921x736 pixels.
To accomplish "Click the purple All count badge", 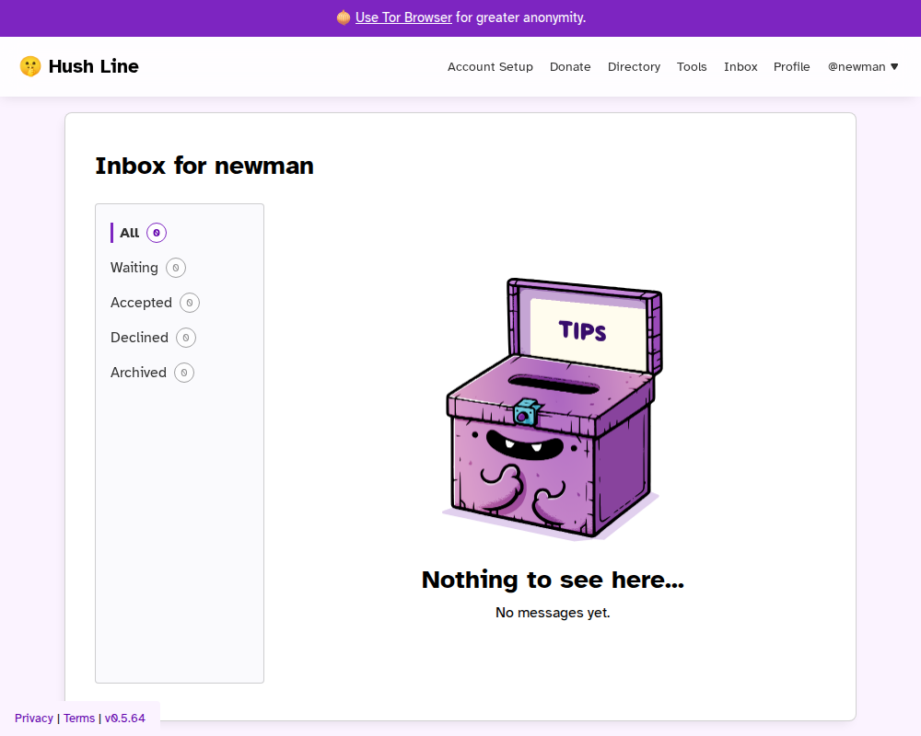I will click(157, 233).
